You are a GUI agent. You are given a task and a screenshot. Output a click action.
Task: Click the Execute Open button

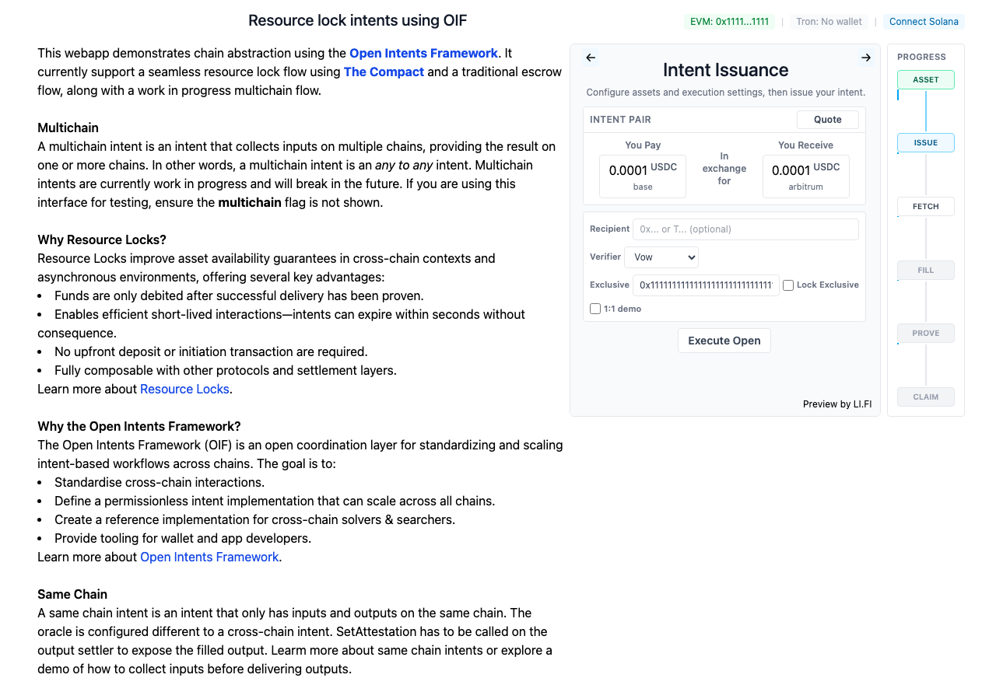pyautogui.click(x=724, y=341)
